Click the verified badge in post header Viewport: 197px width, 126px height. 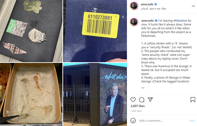[156, 4]
